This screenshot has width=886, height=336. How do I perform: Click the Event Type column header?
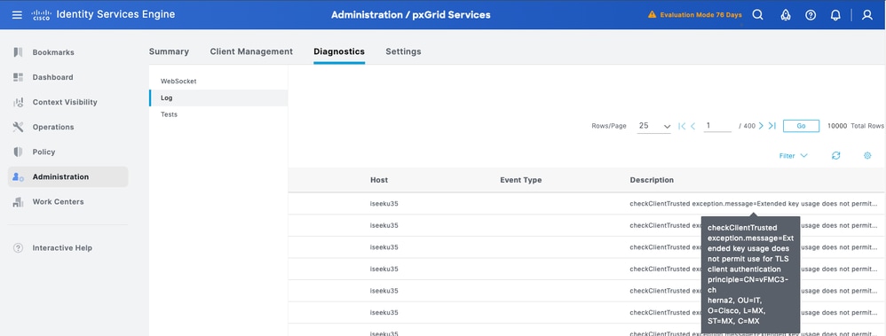520,180
